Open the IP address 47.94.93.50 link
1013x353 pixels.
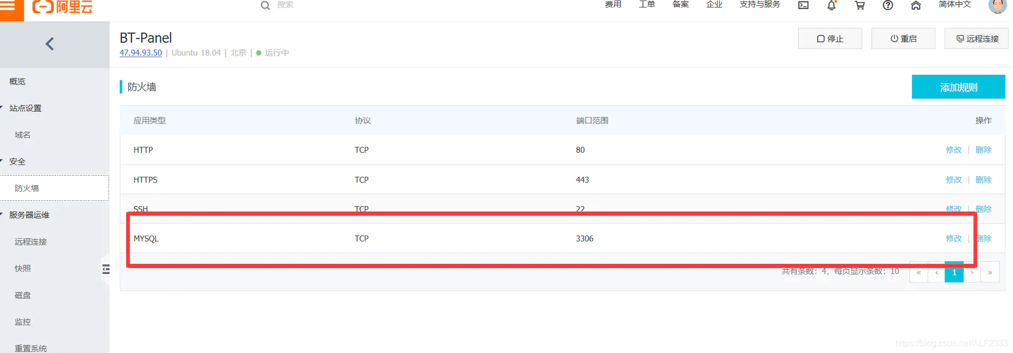coord(141,53)
